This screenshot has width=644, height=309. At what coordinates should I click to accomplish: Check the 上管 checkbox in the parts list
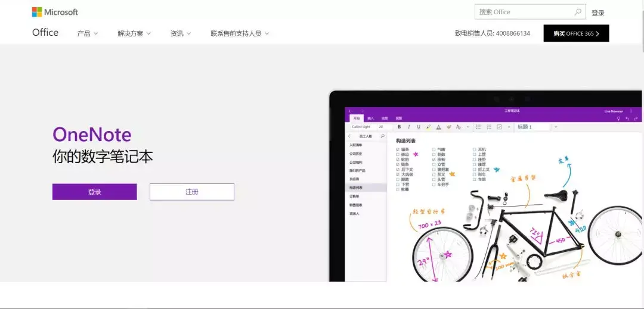(x=475, y=155)
